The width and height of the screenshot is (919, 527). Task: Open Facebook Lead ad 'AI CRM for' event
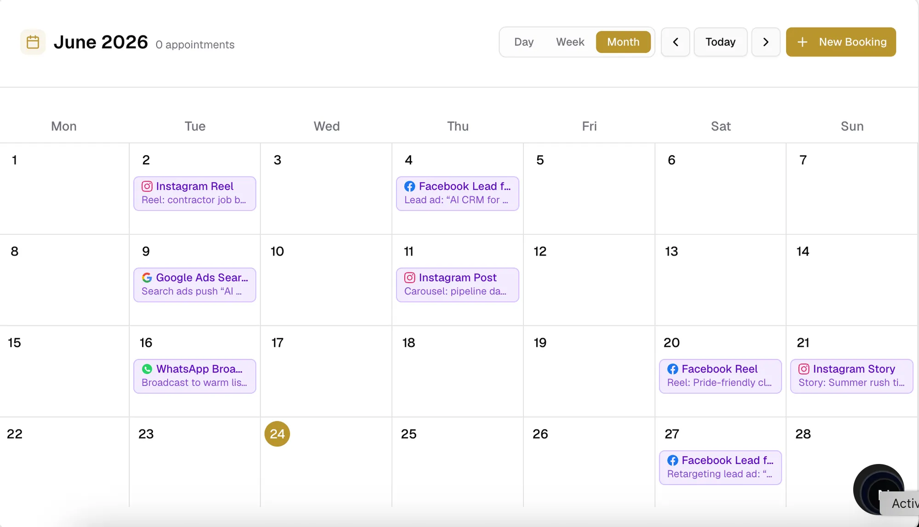(458, 193)
